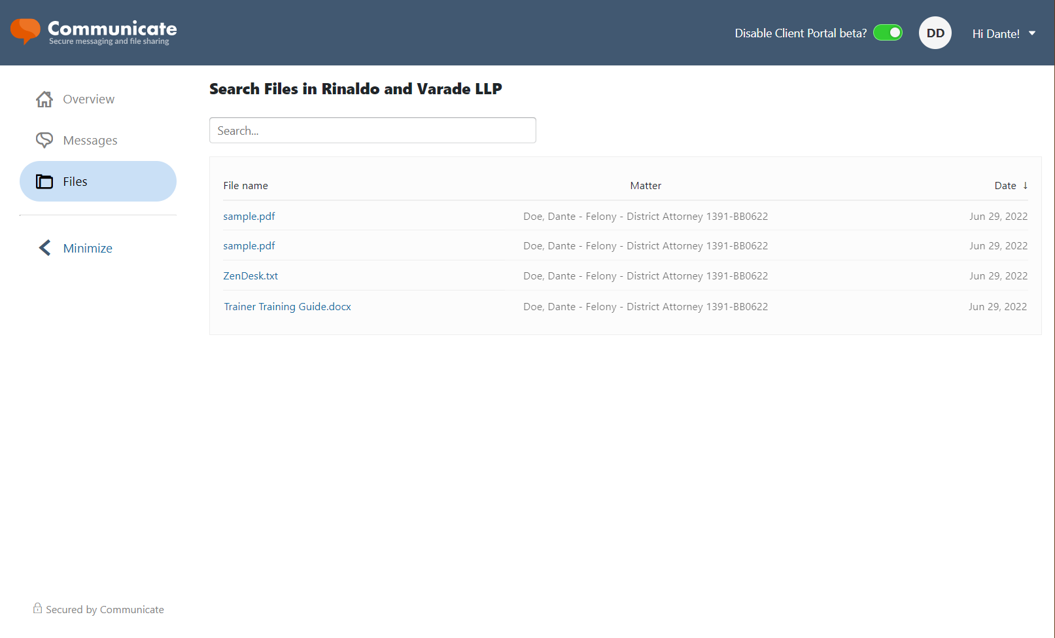Click the Hi Dante! greeting text
The width and height of the screenshot is (1055, 638).
pos(995,33)
